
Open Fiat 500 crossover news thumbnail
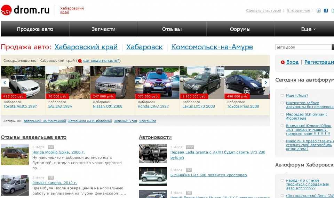153,177
